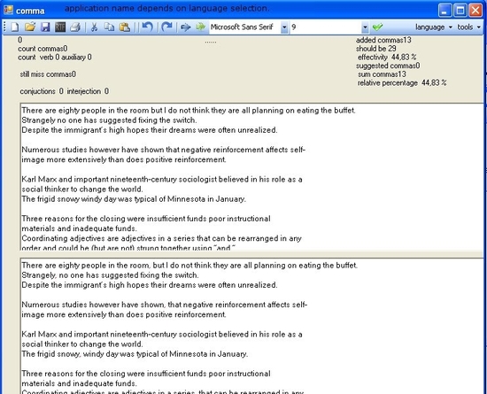Viewport: 487px width, 394px height.
Task: Apply with the green checkmark icon
Action: pyautogui.click(x=377, y=27)
